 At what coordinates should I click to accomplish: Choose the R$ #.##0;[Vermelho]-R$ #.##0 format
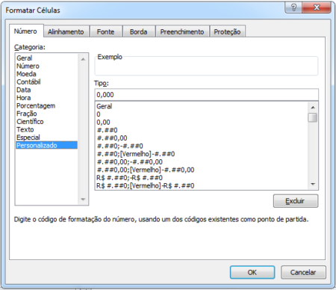(146, 185)
